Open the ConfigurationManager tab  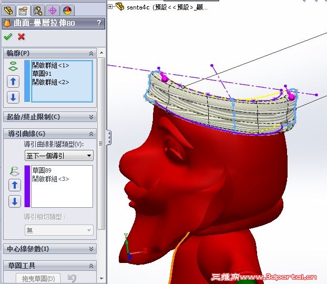38,11
